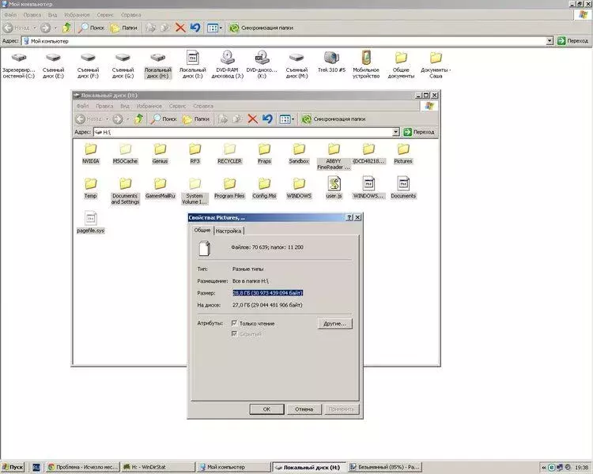Click Go button in H: window address bar

tap(419, 132)
